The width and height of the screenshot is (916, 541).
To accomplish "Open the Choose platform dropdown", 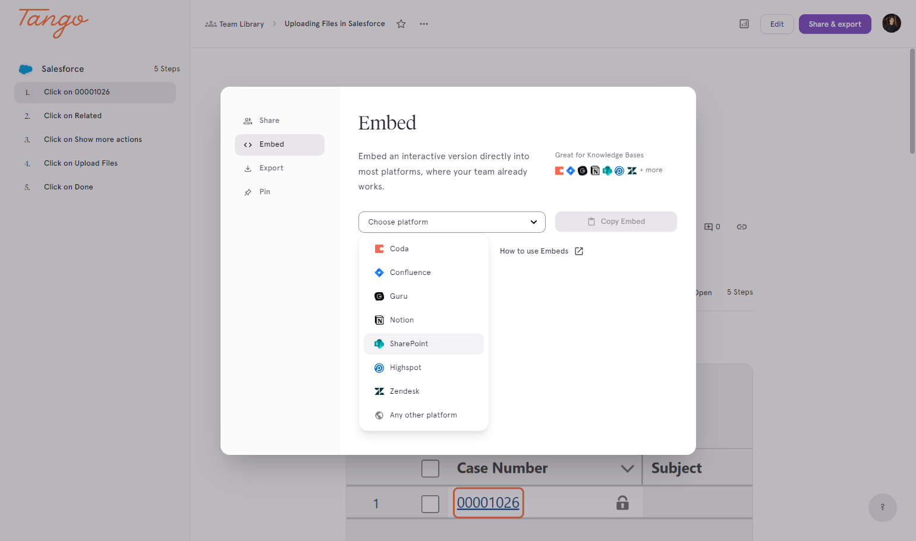I will (452, 222).
